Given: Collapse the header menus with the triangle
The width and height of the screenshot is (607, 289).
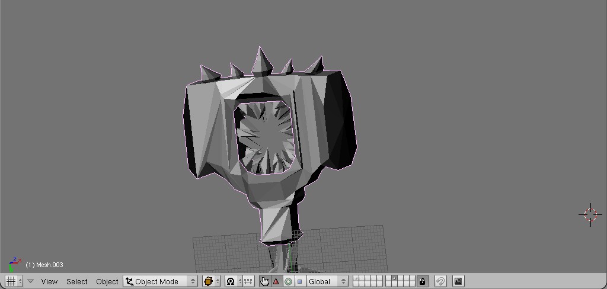Looking at the screenshot, I should click(x=30, y=281).
